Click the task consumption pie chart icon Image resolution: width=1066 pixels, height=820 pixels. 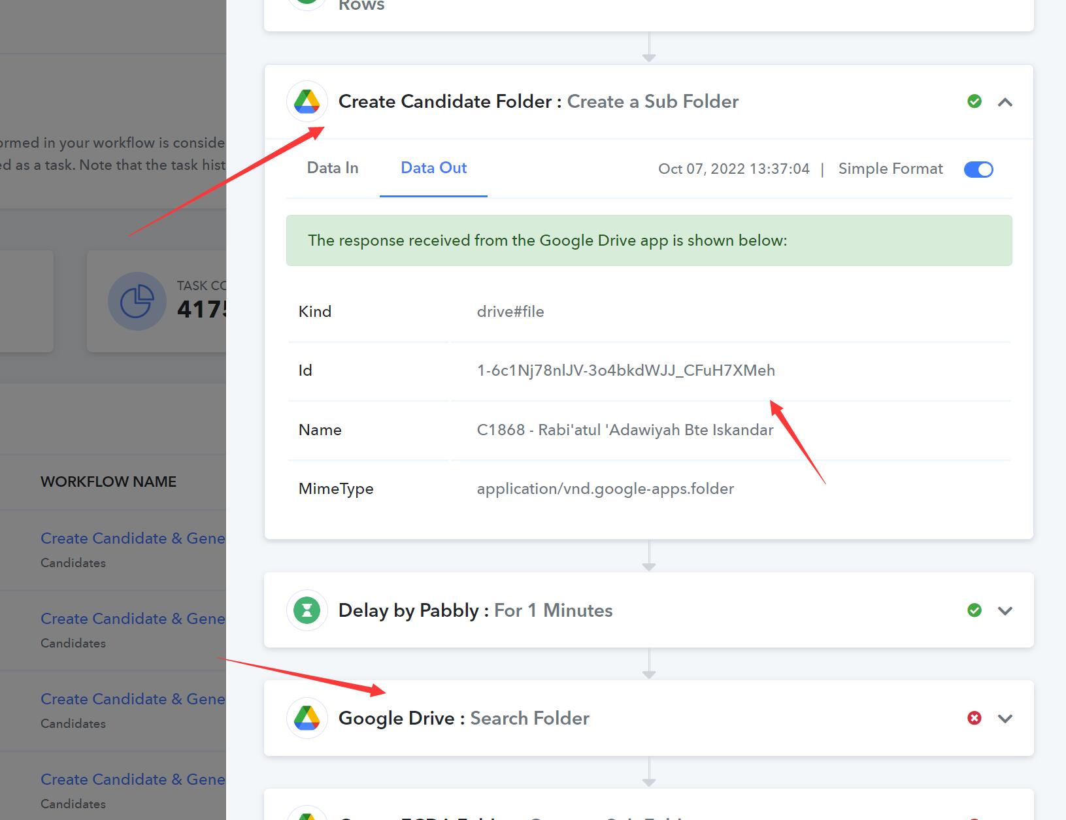click(137, 301)
